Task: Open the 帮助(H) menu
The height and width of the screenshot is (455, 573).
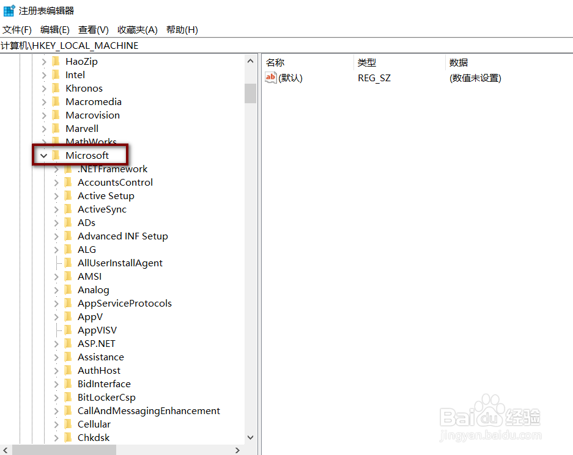Action: coord(182,29)
